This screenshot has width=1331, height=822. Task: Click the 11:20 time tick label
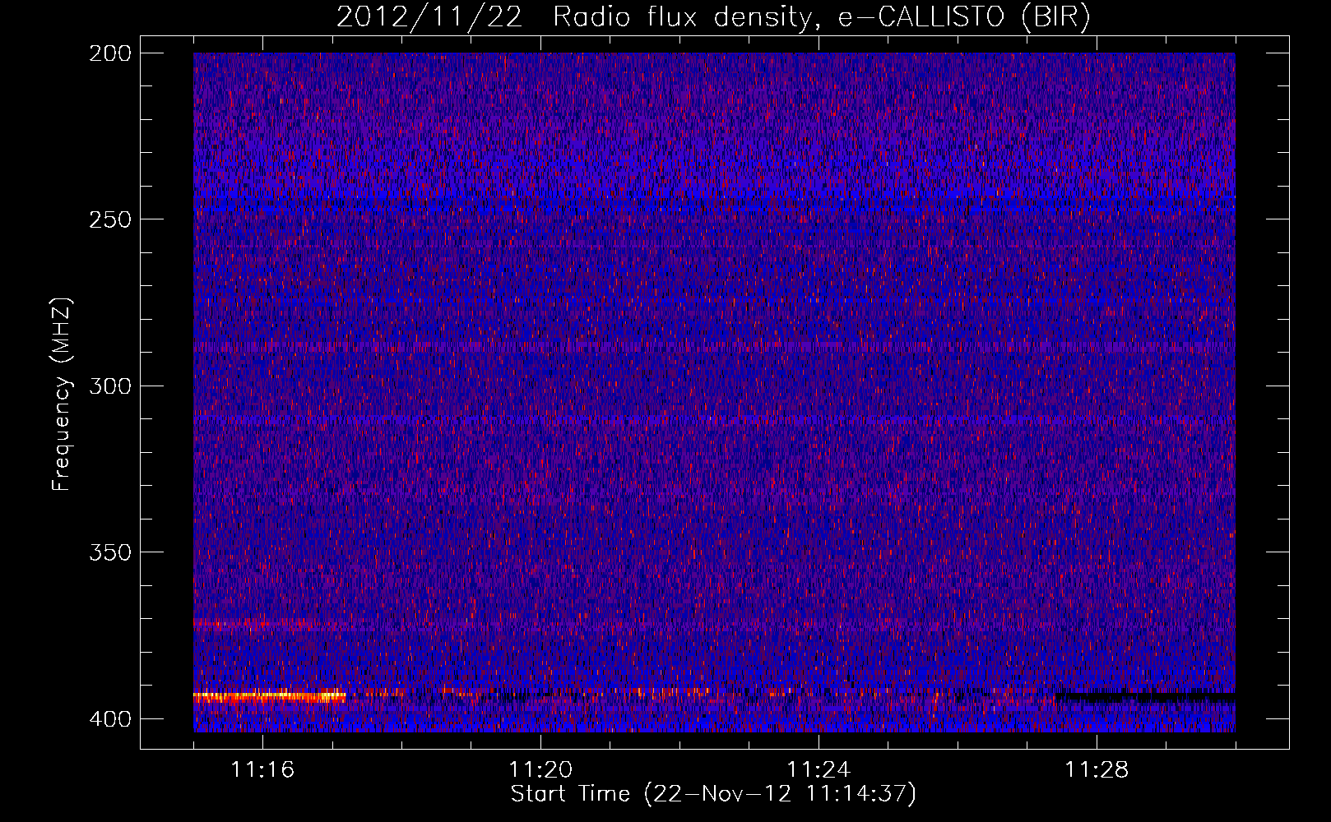tap(540, 770)
